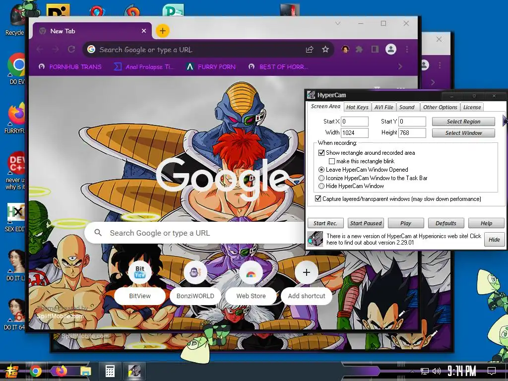The height and width of the screenshot is (381, 508).
Task: Switch to the AVI File tab
Action: tap(383, 107)
